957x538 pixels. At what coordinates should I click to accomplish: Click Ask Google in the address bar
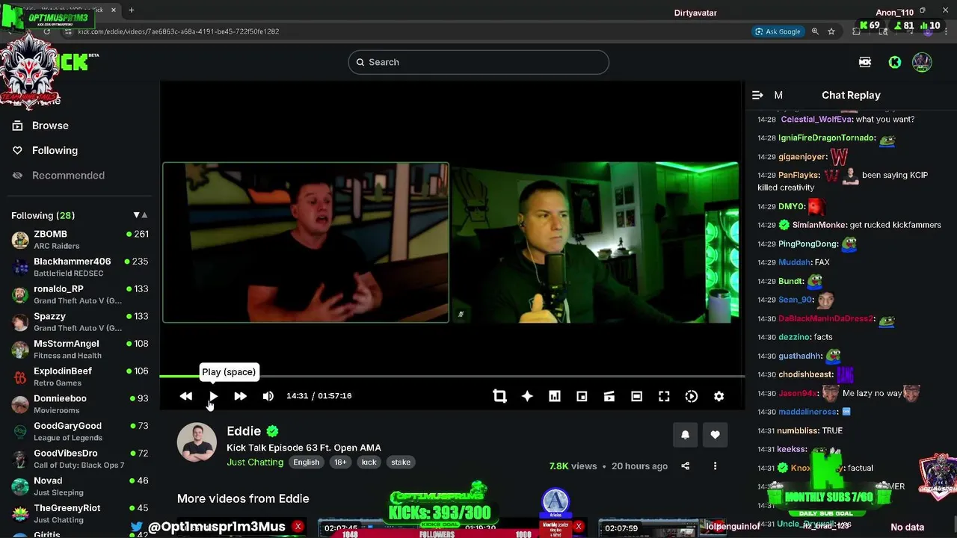[778, 31]
